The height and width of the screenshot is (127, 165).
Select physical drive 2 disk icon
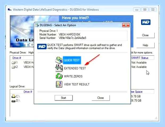[x=13, y=67]
